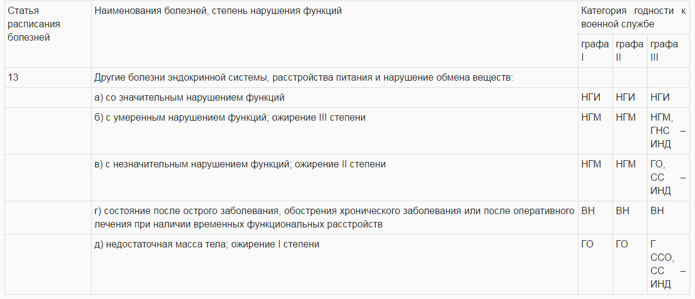The height and width of the screenshot is (299, 695).
Task: Click row 'г) состояние после острого заболевания'
Action: click(x=334, y=218)
